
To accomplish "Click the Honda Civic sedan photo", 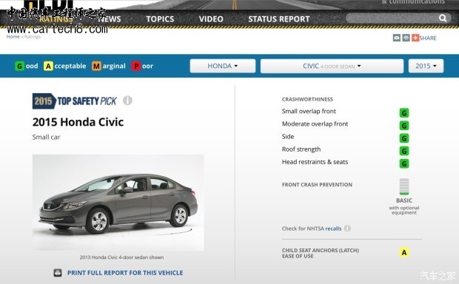I will [118, 203].
